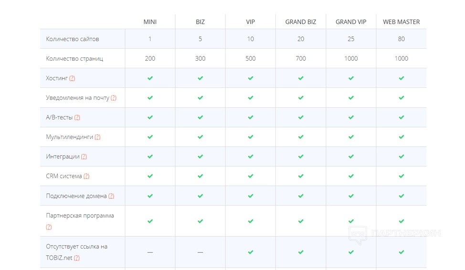Select the GRAND BIZ column header

(301, 22)
